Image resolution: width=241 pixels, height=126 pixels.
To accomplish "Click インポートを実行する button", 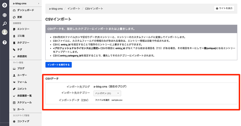I will coord(59,65).
